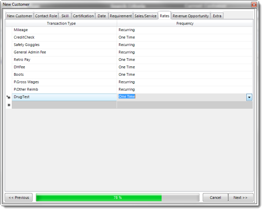
Task: Switch to Sales/Service tab
Action: (145, 16)
